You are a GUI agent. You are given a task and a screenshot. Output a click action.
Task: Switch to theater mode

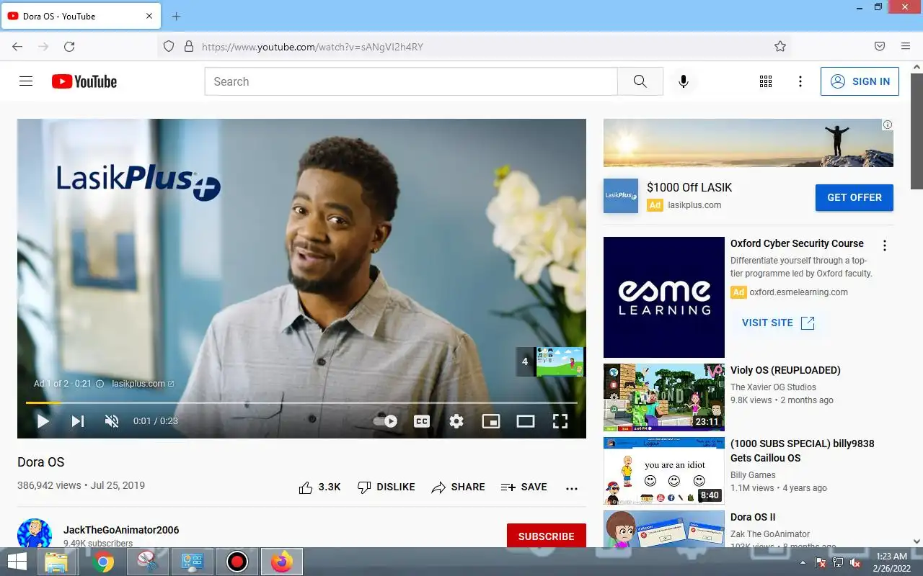pyautogui.click(x=526, y=421)
